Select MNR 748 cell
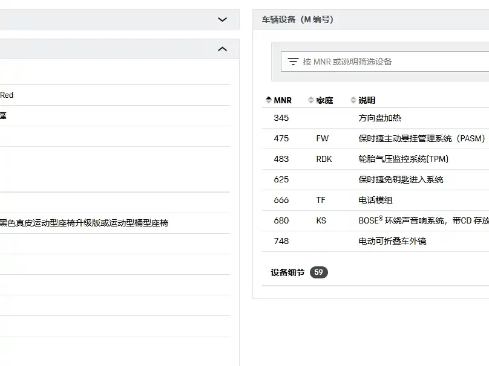The width and height of the screenshot is (489, 366). click(x=281, y=241)
